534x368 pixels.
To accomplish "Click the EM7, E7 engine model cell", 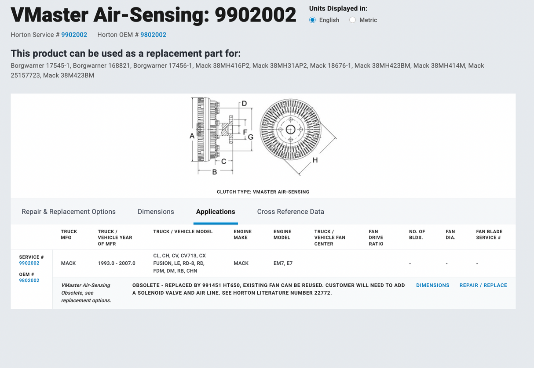I will (283, 263).
